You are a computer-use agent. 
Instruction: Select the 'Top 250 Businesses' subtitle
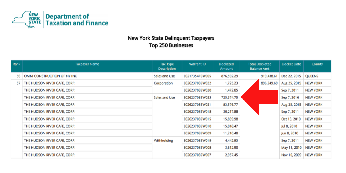point(171,45)
